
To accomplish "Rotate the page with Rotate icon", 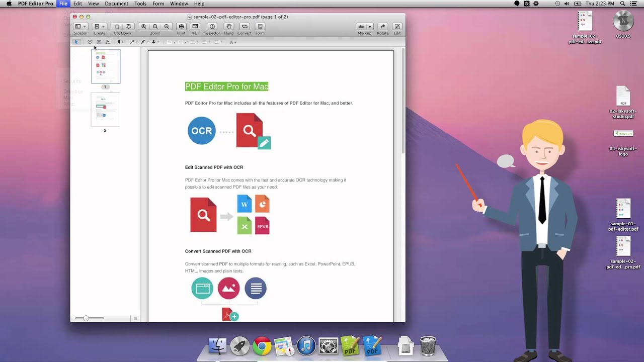I will click(x=383, y=27).
